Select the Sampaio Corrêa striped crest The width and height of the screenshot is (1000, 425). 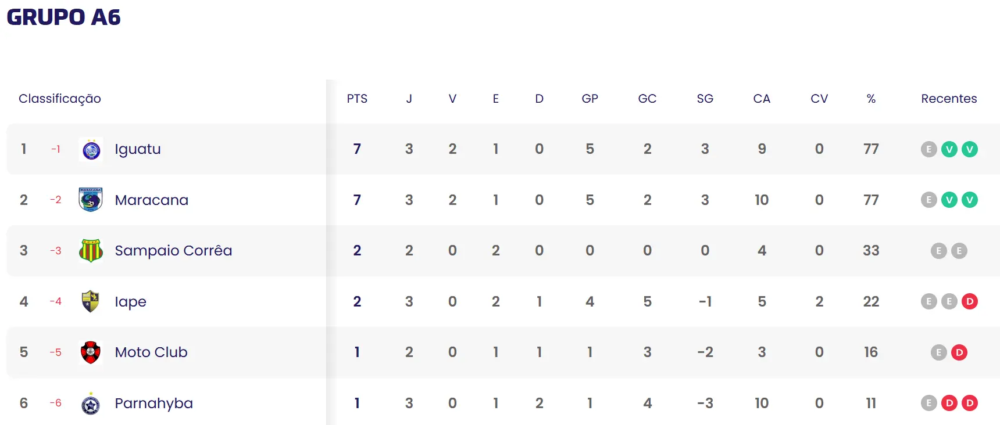click(91, 251)
